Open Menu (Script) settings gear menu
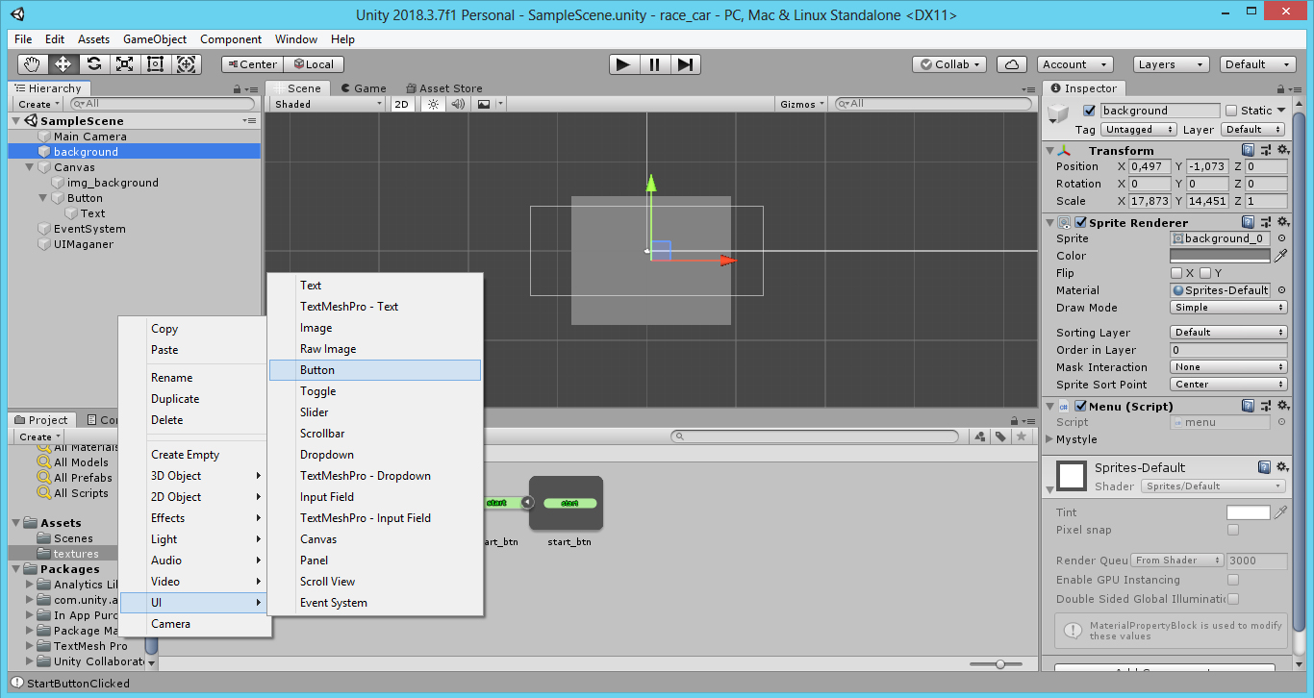Image resolution: width=1314 pixels, height=698 pixels. pyautogui.click(x=1282, y=406)
